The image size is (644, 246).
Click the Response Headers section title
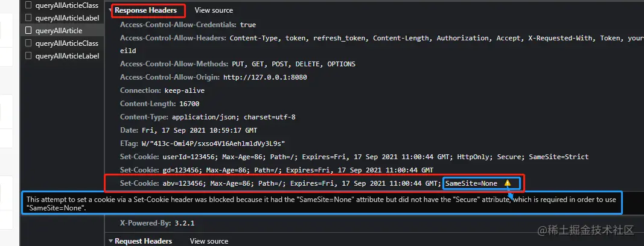coord(146,10)
